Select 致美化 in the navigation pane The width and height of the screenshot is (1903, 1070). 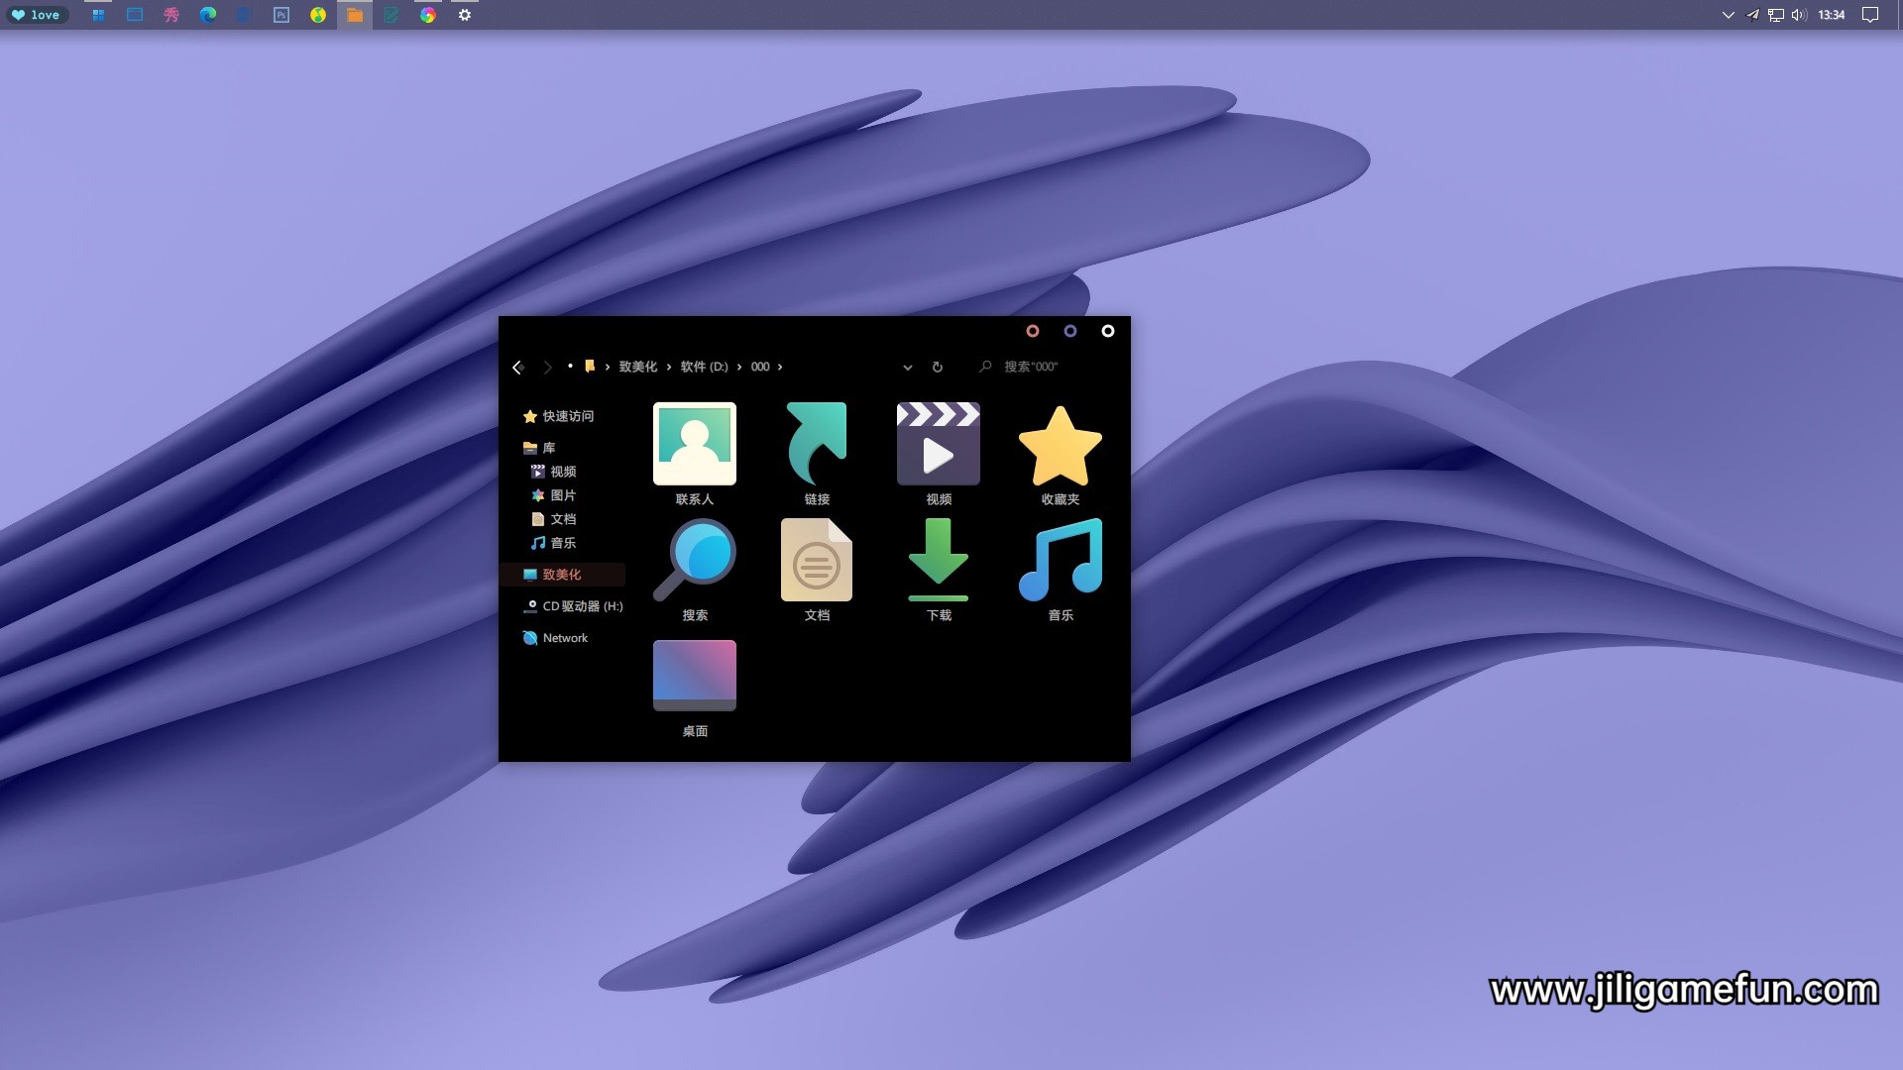tap(563, 575)
